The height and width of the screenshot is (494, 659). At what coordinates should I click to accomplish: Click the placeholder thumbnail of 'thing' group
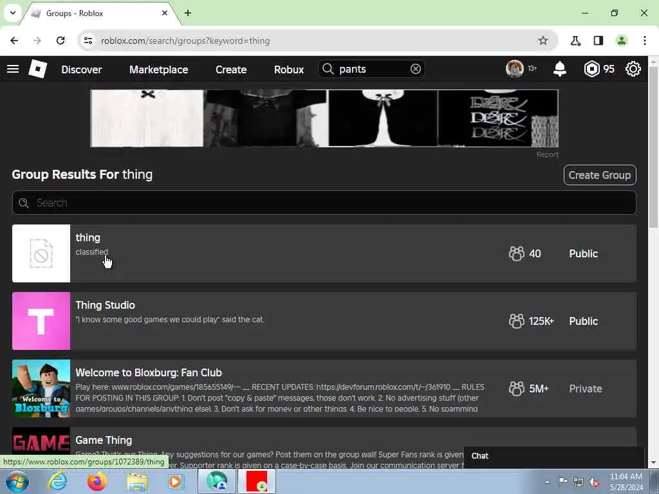(41, 253)
